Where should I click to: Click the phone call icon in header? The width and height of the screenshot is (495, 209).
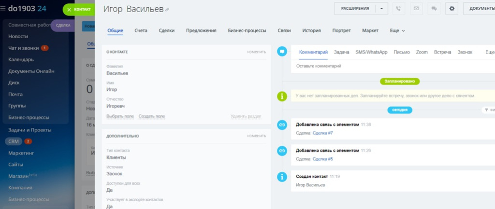399,9
